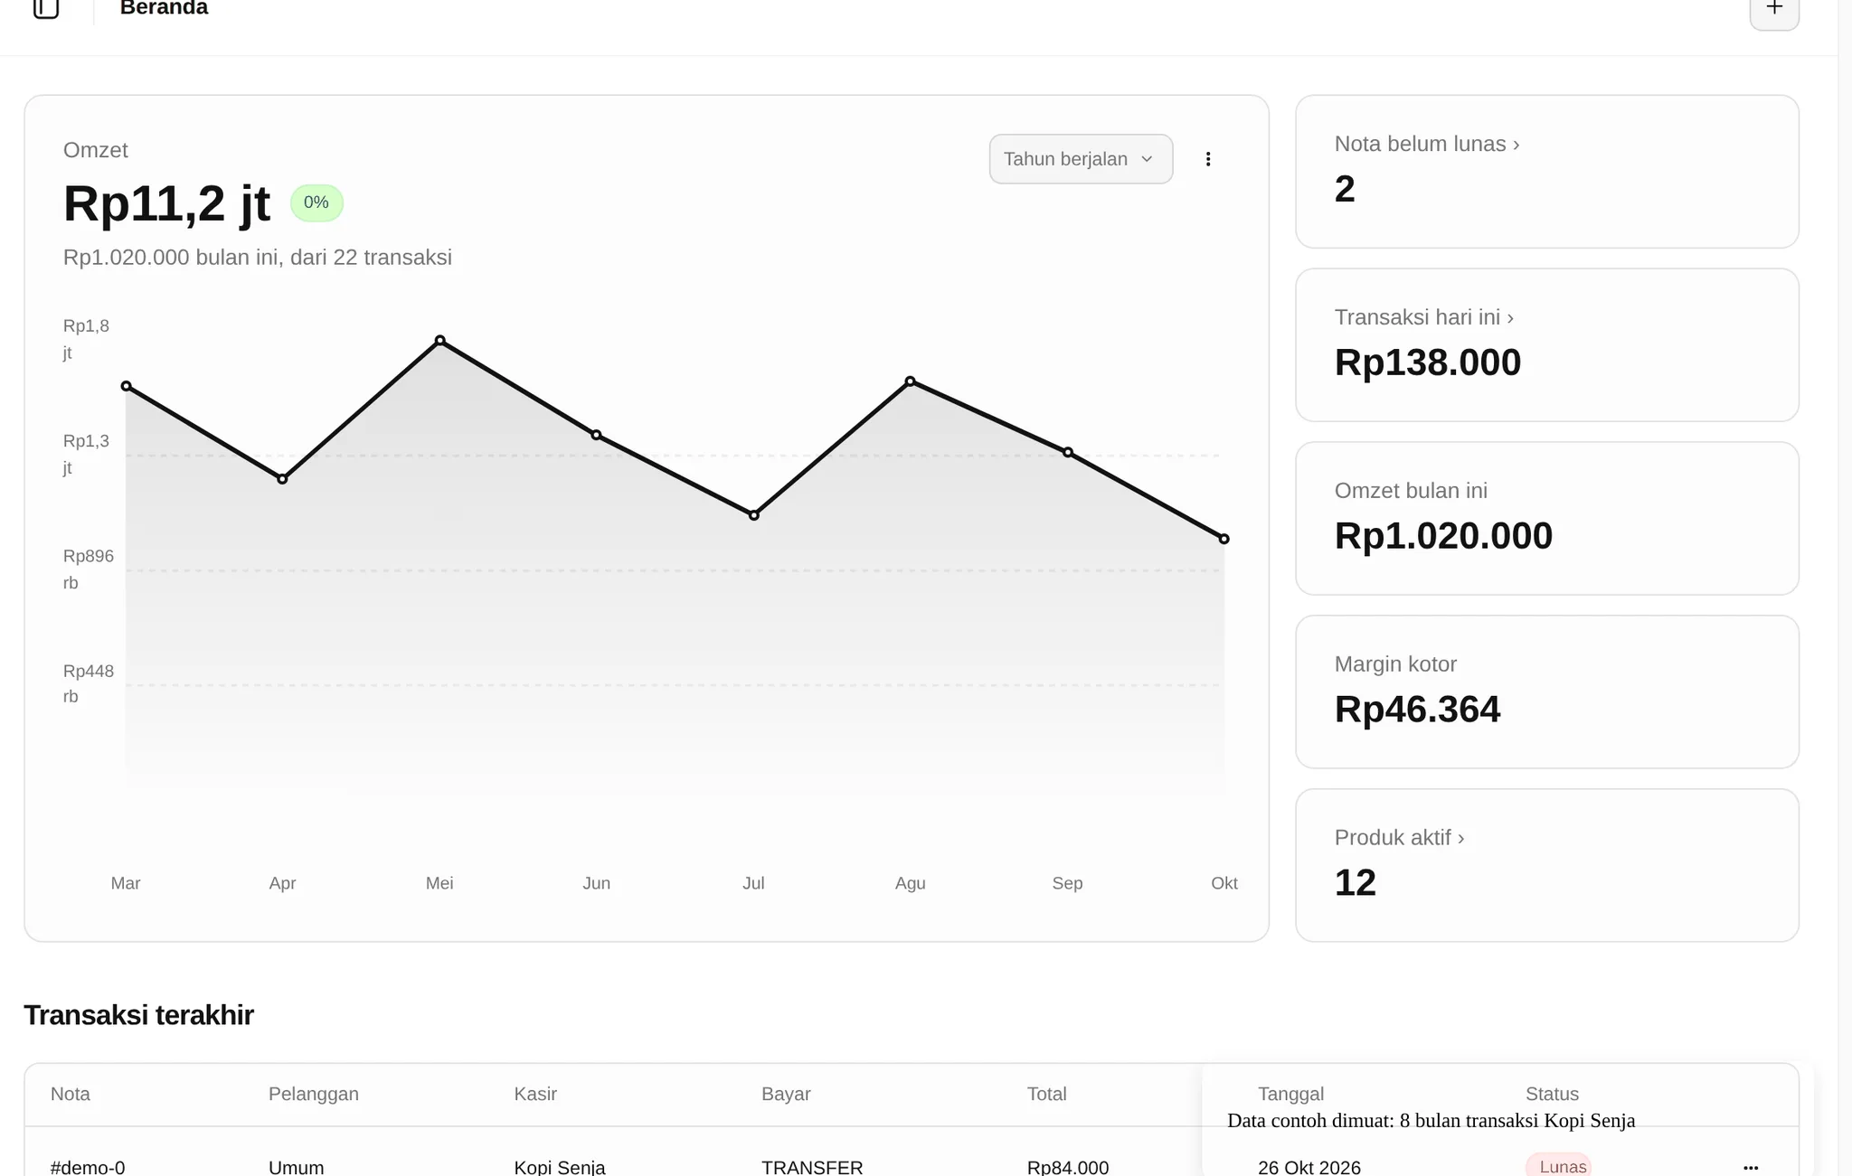The height and width of the screenshot is (1176, 1852).
Task: Click the 26 Okt 2026 date cell
Action: tap(1309, 1167)
